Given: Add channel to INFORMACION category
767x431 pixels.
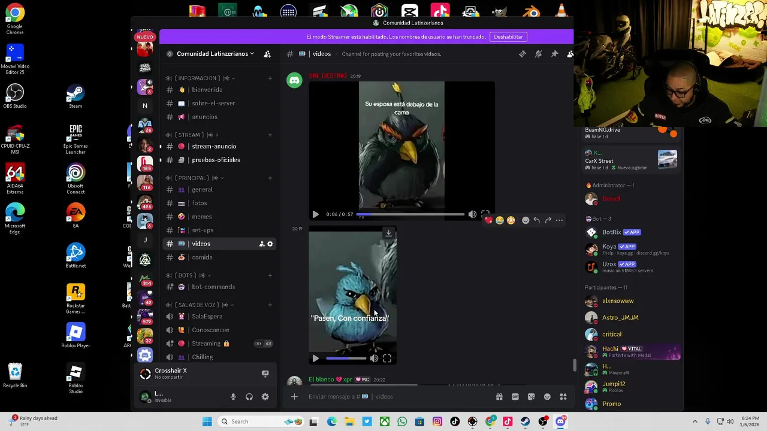Looking at the screenshot, I should 270,78.
